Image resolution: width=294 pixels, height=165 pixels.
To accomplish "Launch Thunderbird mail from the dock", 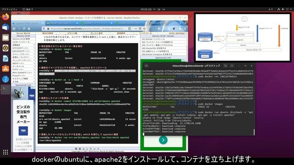I will coord(6,27).
